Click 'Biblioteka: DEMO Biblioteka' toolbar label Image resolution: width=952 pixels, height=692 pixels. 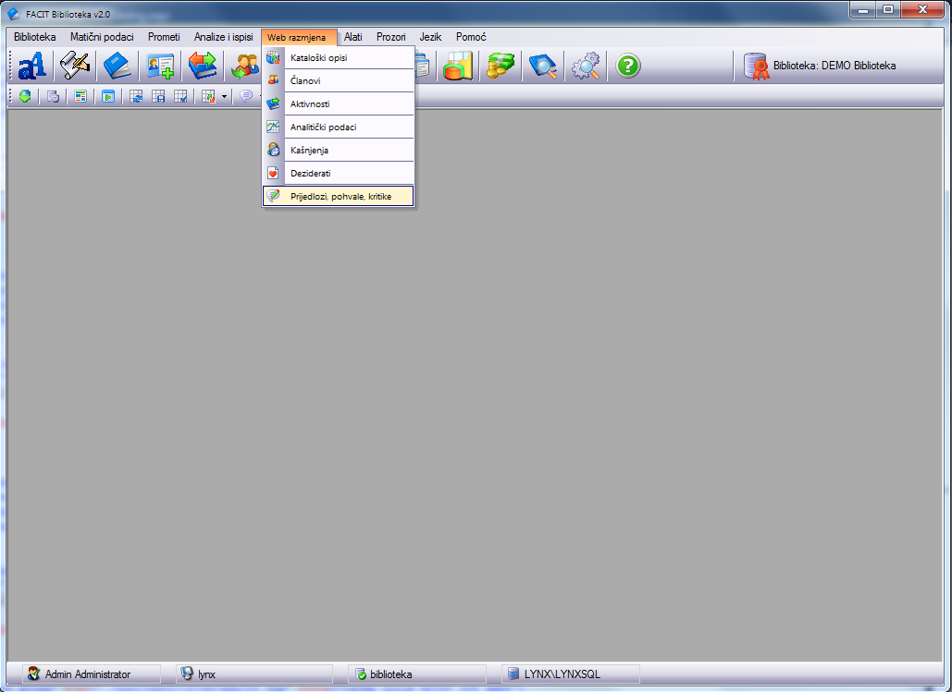pos(834,67)
